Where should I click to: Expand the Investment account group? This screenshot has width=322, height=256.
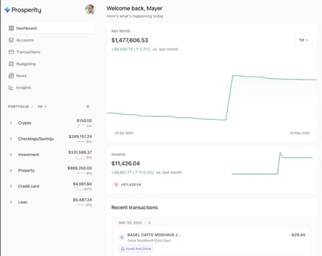point(11,155)
